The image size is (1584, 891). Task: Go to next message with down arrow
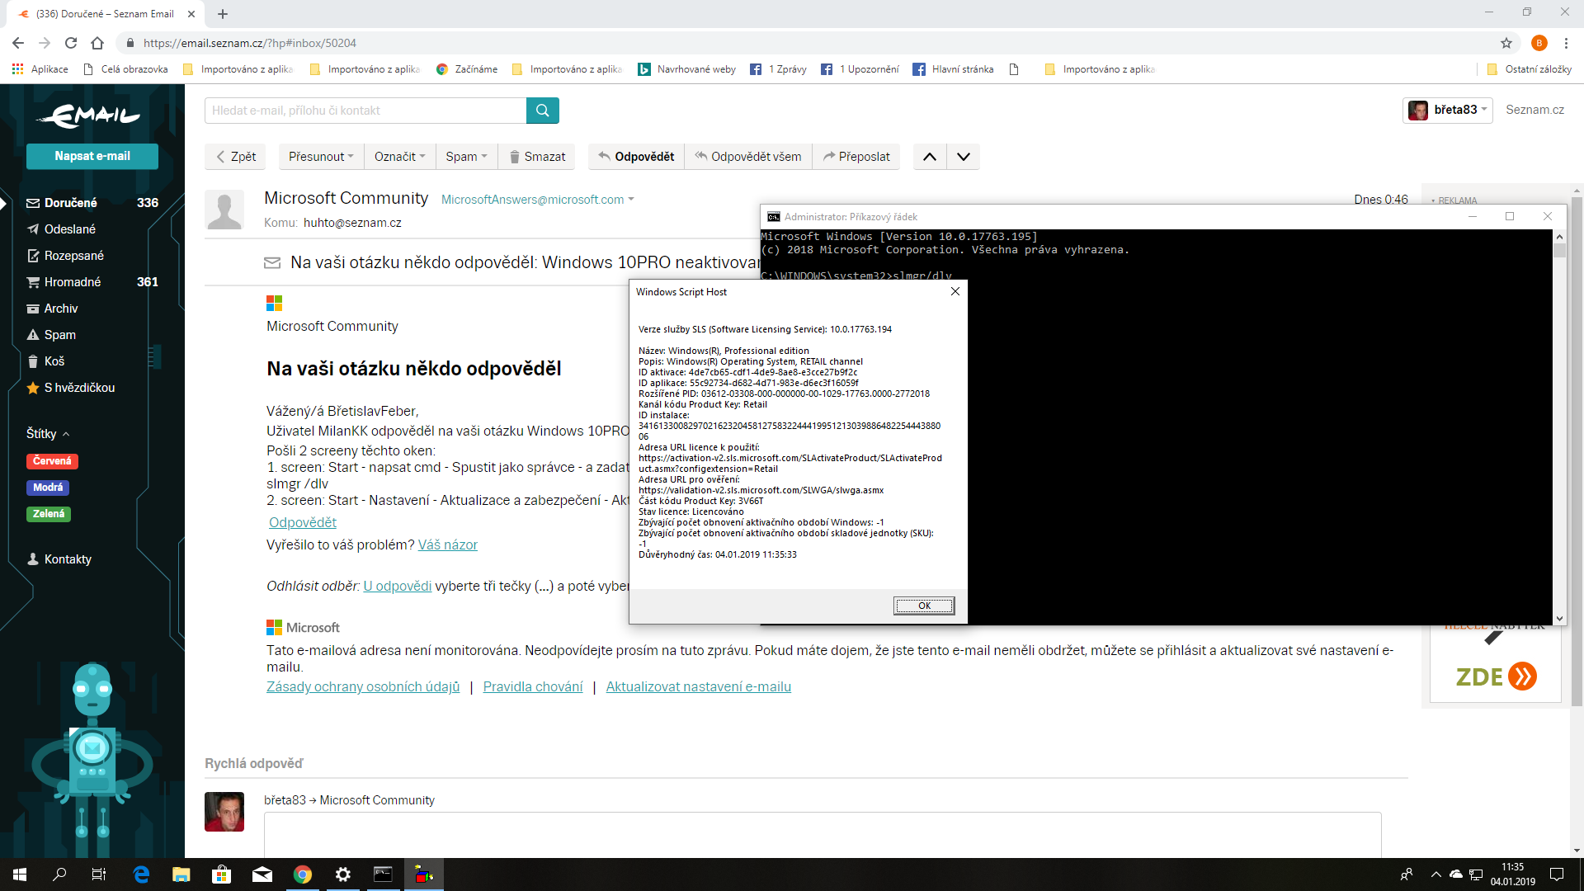(963, 157)
